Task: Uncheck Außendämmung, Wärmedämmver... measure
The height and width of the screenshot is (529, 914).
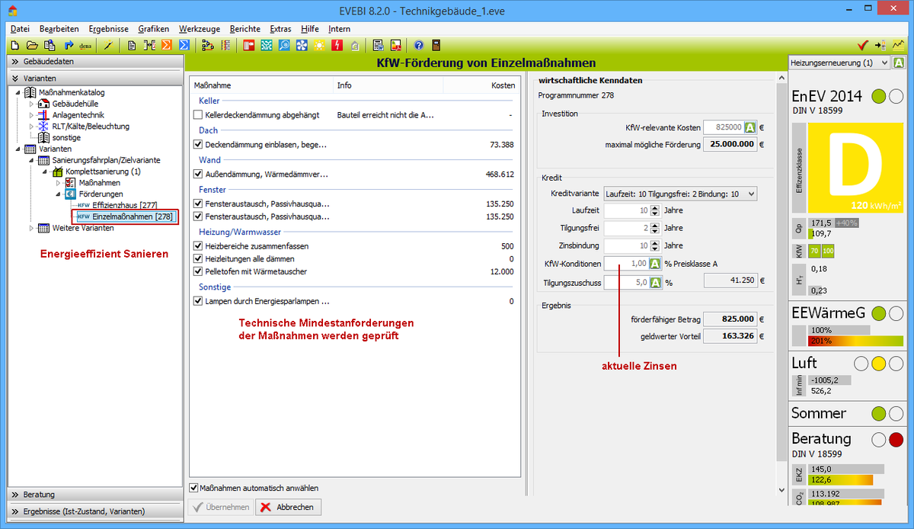Action: coord(198,174)
